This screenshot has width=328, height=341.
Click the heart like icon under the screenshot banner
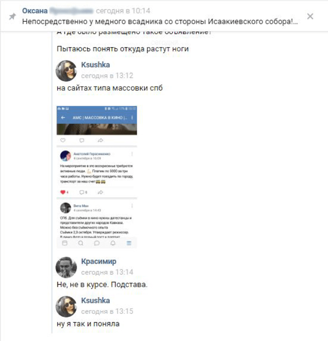(63, 140)
